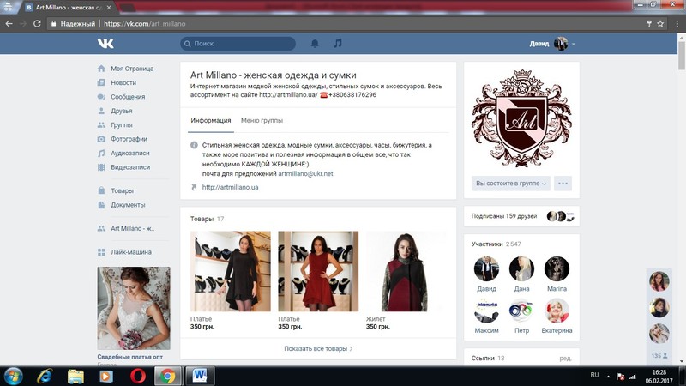The height and width of the screenshot is (386, 686).
Task: Click RU language indicator in tray
Action: [x=594, y=375]
